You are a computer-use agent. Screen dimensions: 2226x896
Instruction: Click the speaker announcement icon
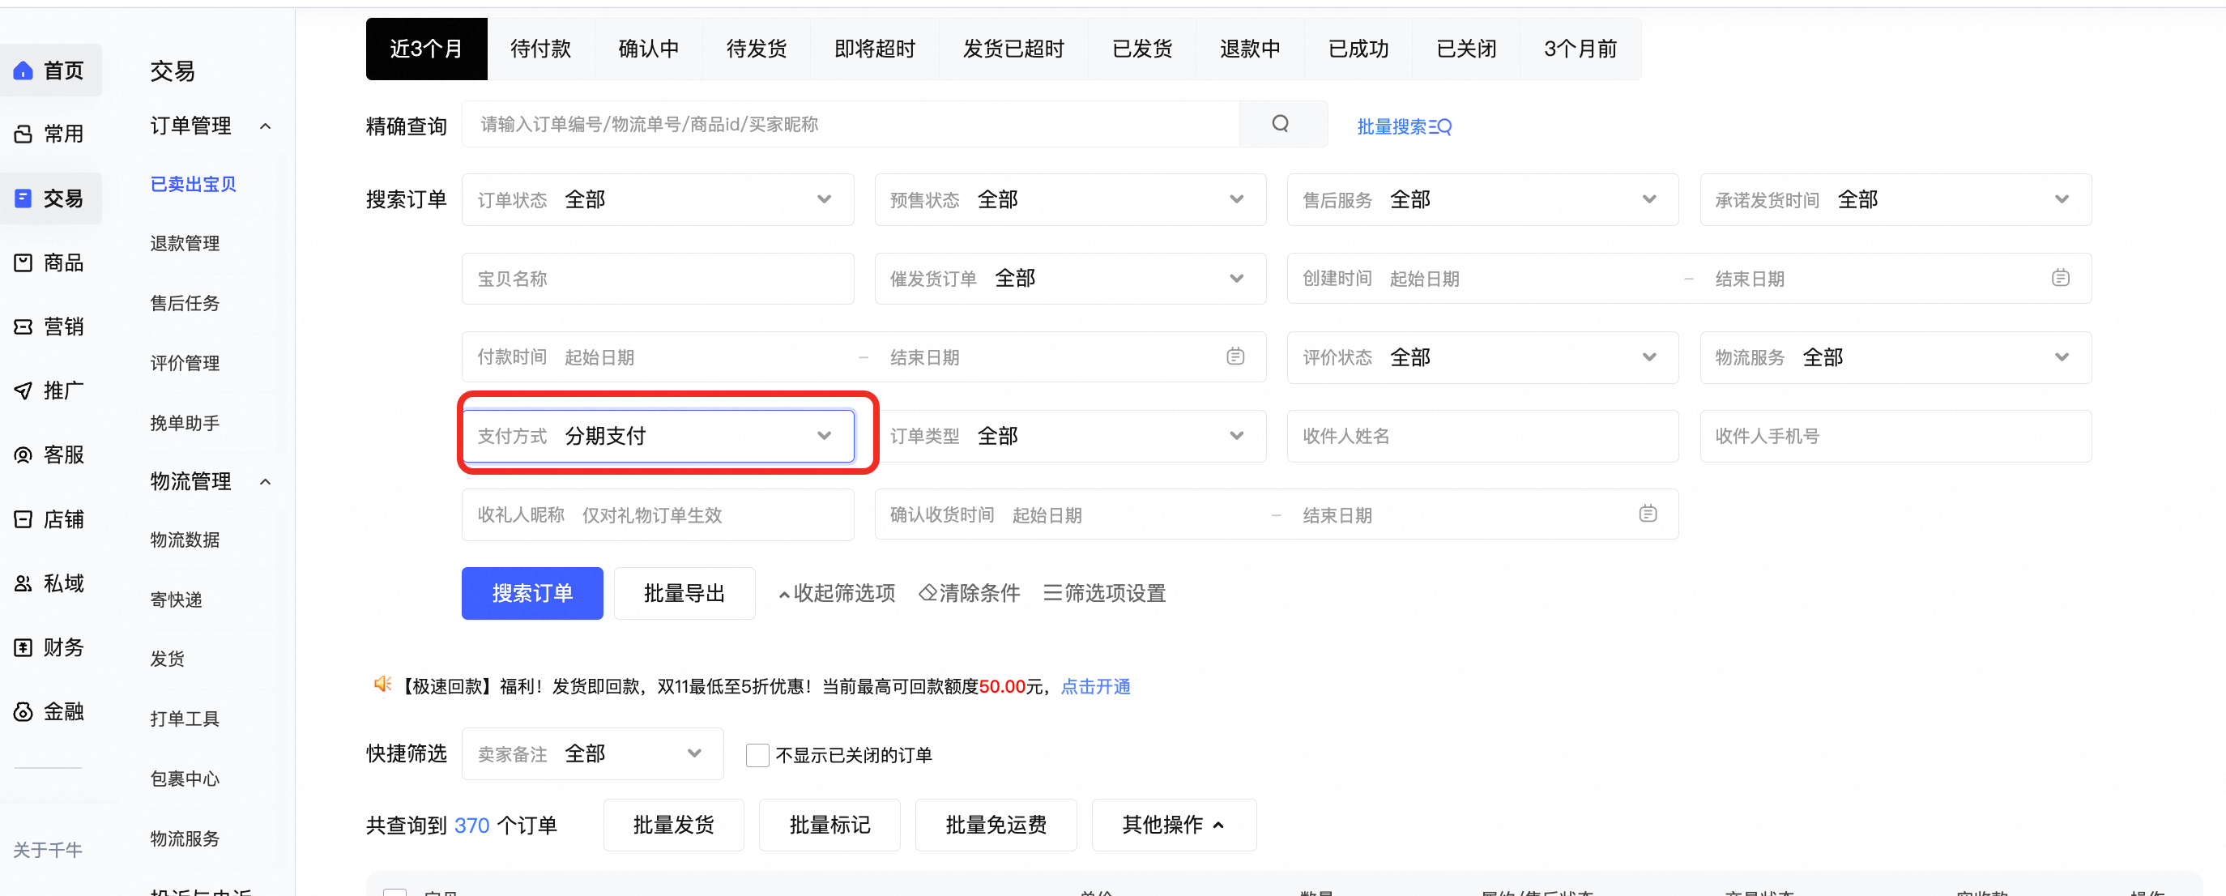click(382, 685)
